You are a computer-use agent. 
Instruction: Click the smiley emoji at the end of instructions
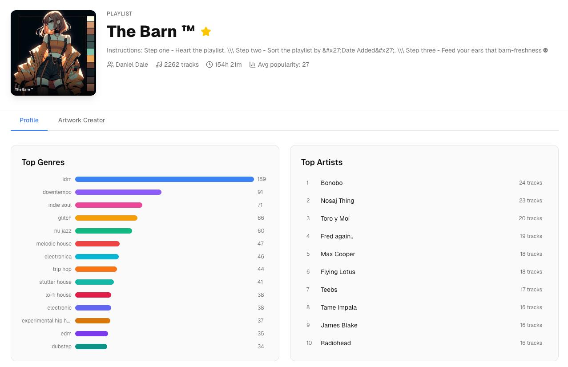[545, 50]
